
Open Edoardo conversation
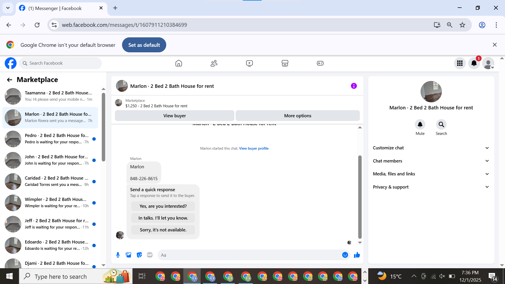click(50, 245)
